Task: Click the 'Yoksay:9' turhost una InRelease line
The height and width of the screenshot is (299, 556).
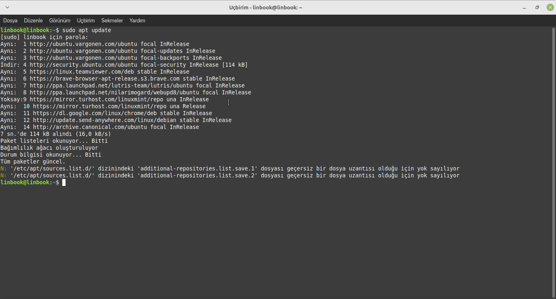Action: click(x=105, y=100)
